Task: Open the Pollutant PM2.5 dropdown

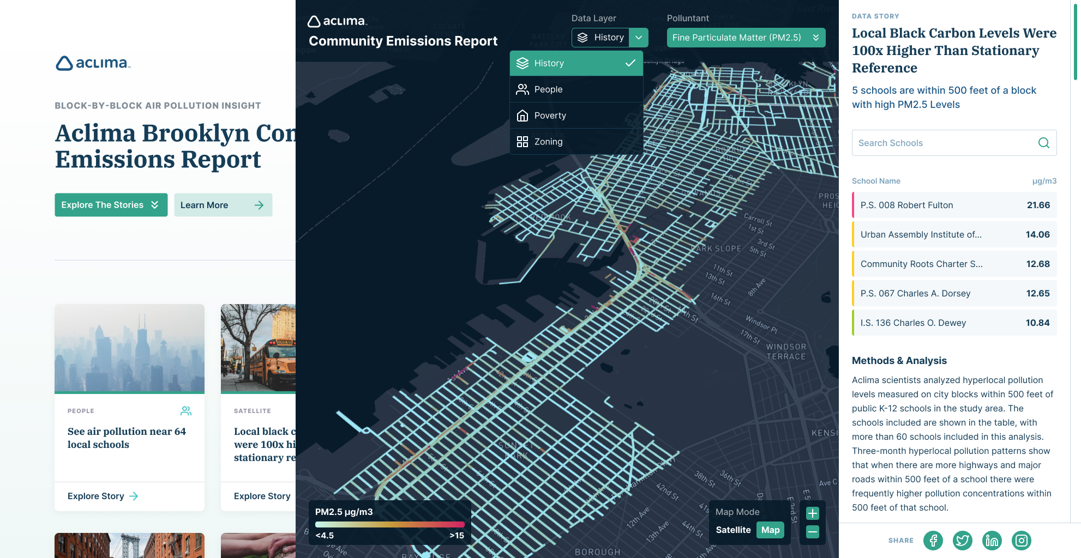Action: point(746,38)
